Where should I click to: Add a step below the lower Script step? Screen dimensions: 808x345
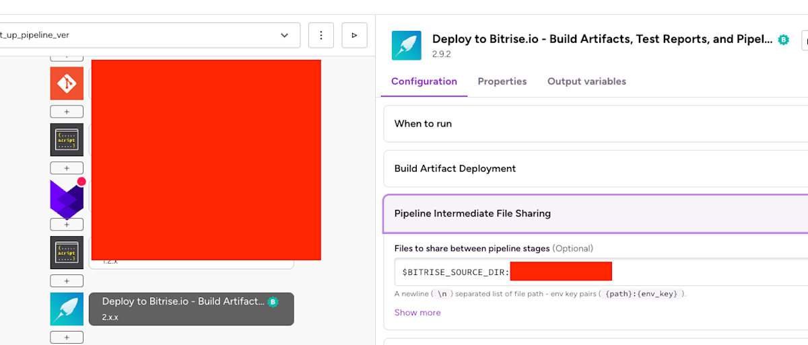[67, 281]
